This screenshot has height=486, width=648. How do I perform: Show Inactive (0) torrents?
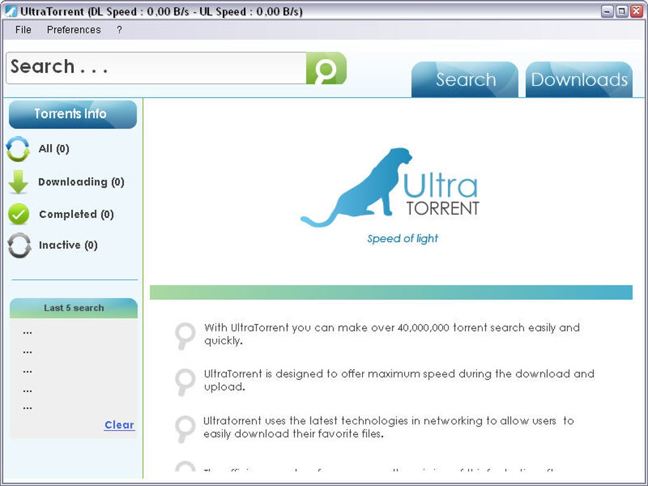click(x=68, y=245)
